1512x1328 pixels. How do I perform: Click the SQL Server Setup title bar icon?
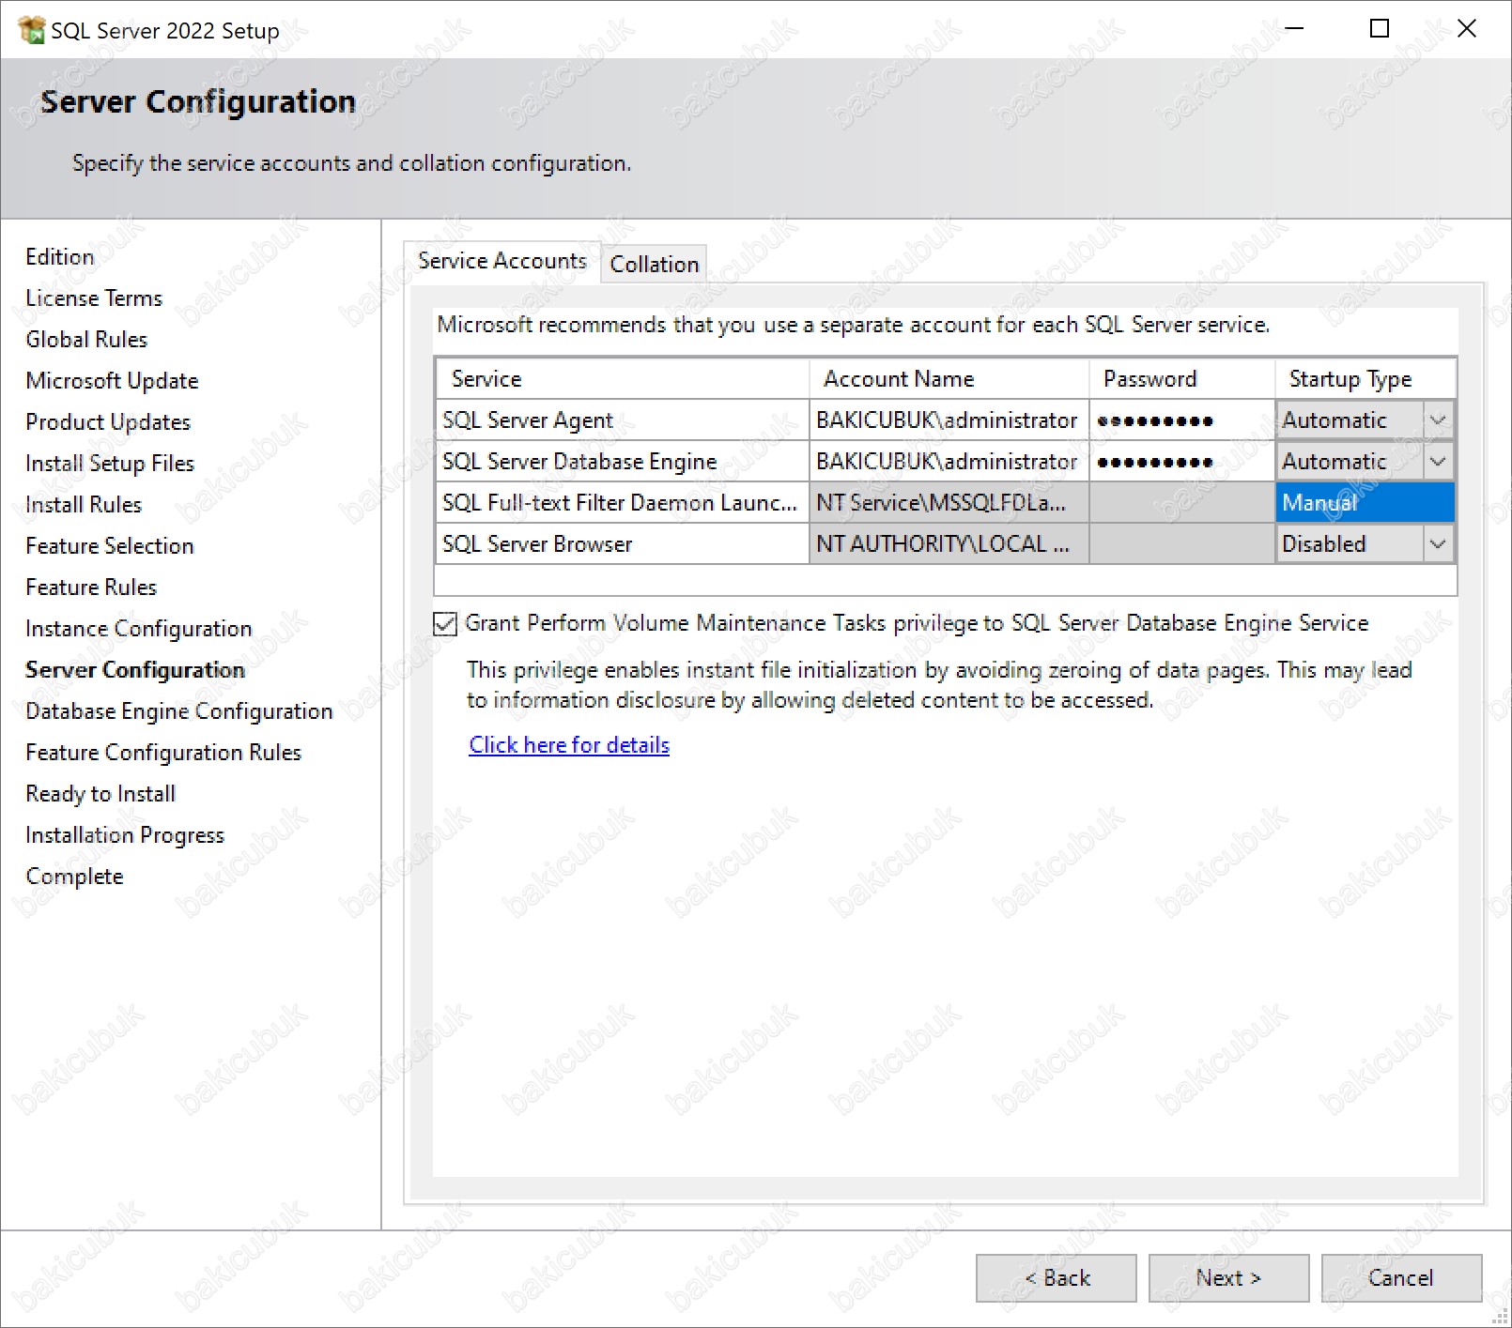pyautogui.click(x=31, y=30)
